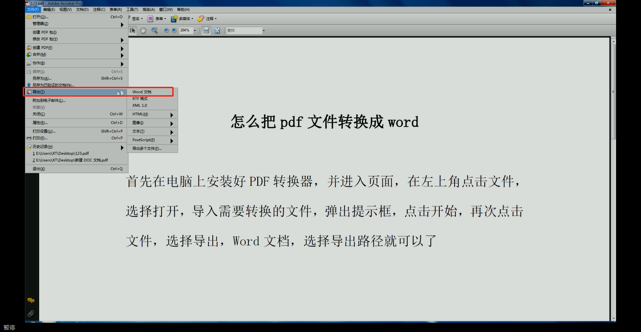Image resolution: width=641 pixels, height=332 pixels.
Task: Expand the 图像(I) export submenu
Action: 153,123
